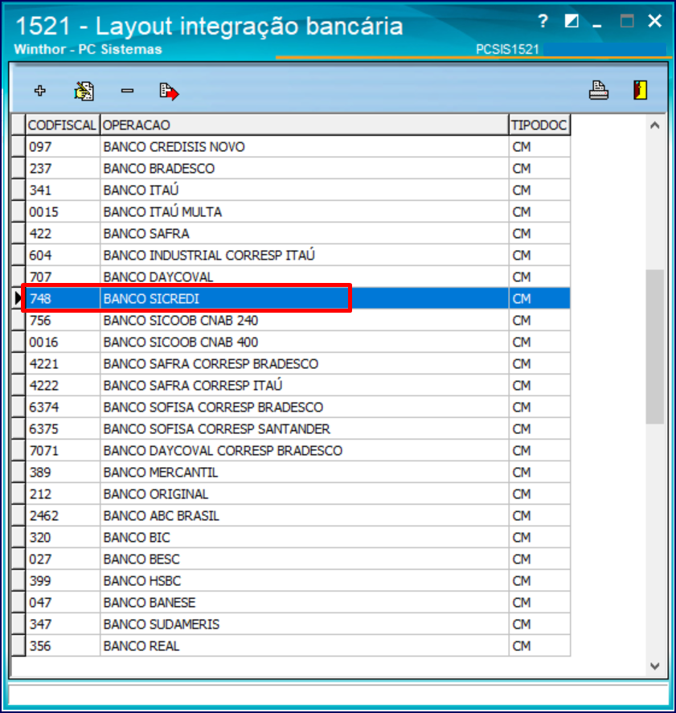Close the 1521 window
The height and width of the screenshot is (713, 676).
(x=654, y=20)
